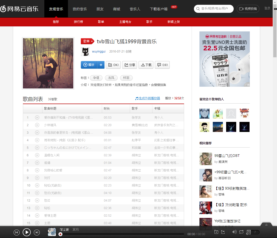Click the 怀旧 tag
The width and height of the screenshot is (277, 238).
point(126,78)
